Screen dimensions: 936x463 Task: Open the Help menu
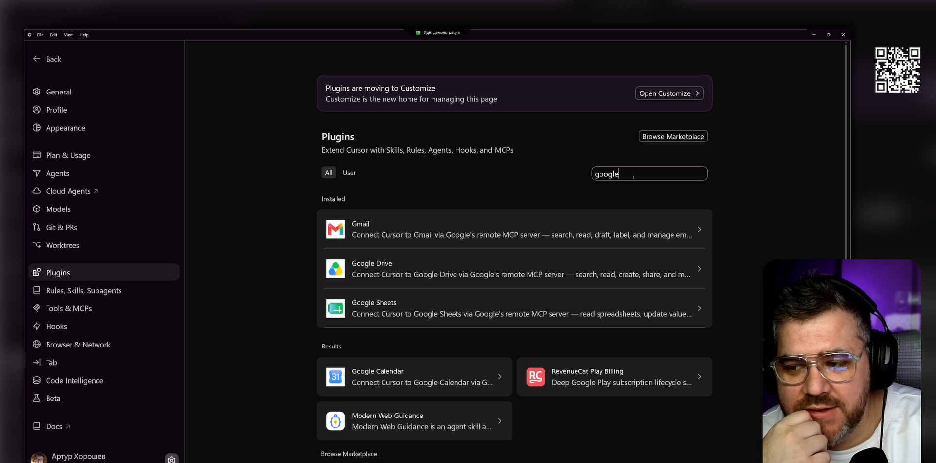coord(84,35)
